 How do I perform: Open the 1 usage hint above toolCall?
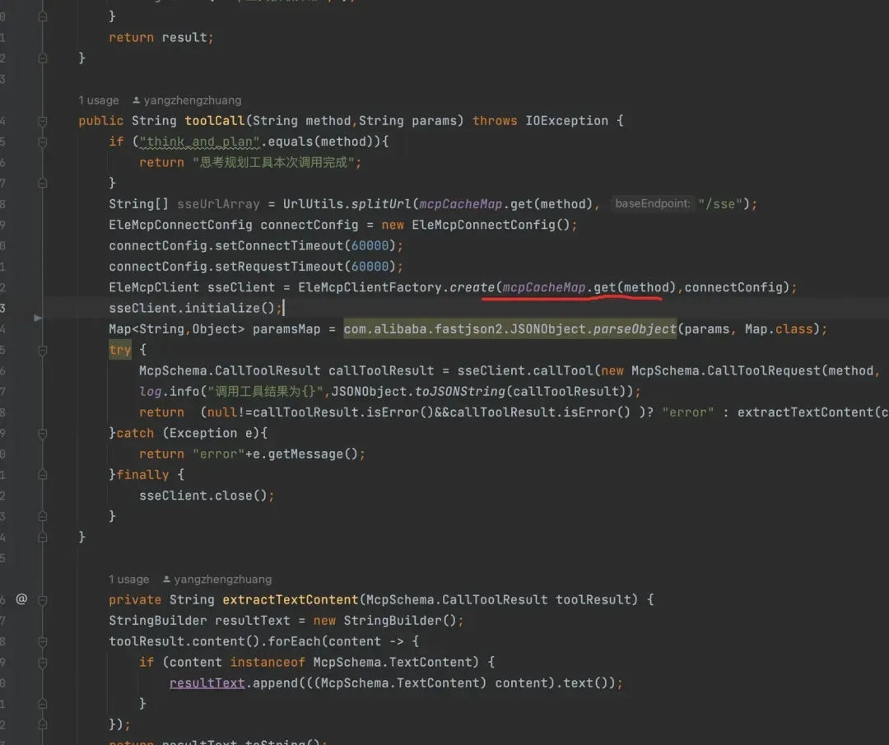point(99,100)
